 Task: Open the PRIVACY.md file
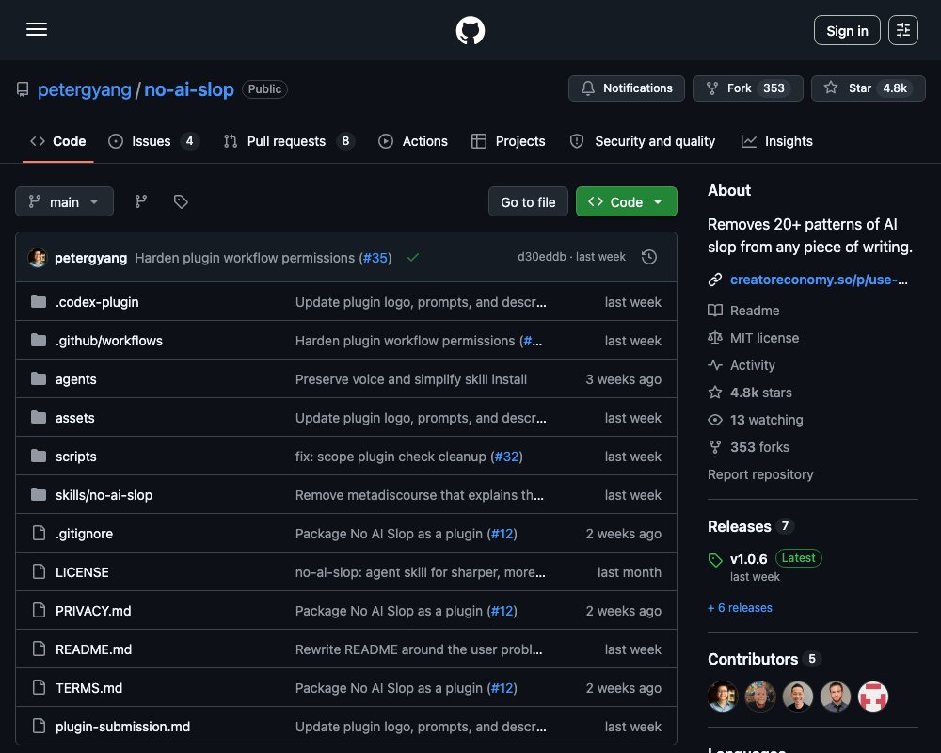click(93, 611)
